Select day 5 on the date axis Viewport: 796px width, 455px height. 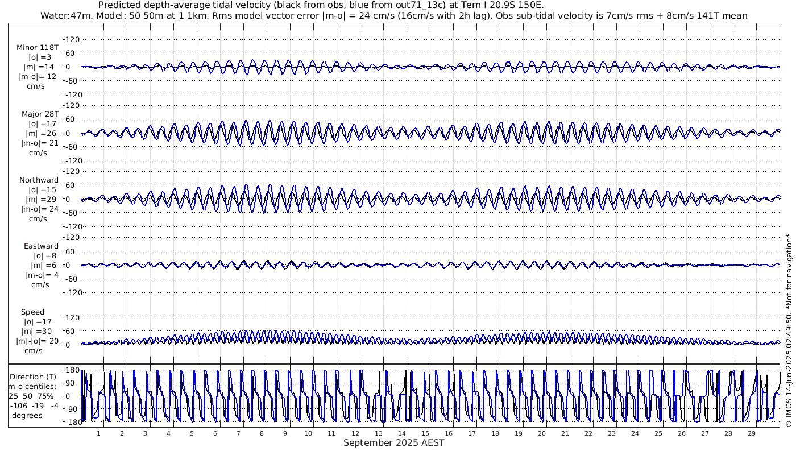coord(192,433)
